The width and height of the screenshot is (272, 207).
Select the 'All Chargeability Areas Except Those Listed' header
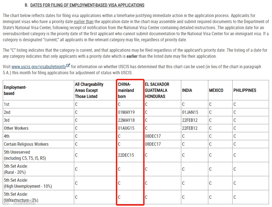coord(89,90)
